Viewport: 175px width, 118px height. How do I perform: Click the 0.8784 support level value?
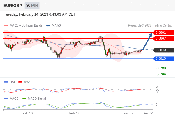click(x=160, y=74)
